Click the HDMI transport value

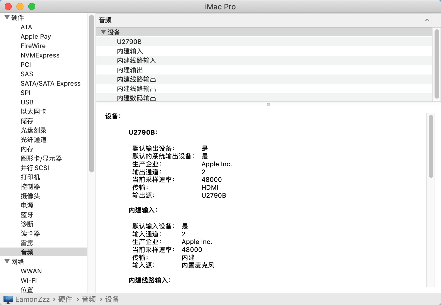click(210, 188)
